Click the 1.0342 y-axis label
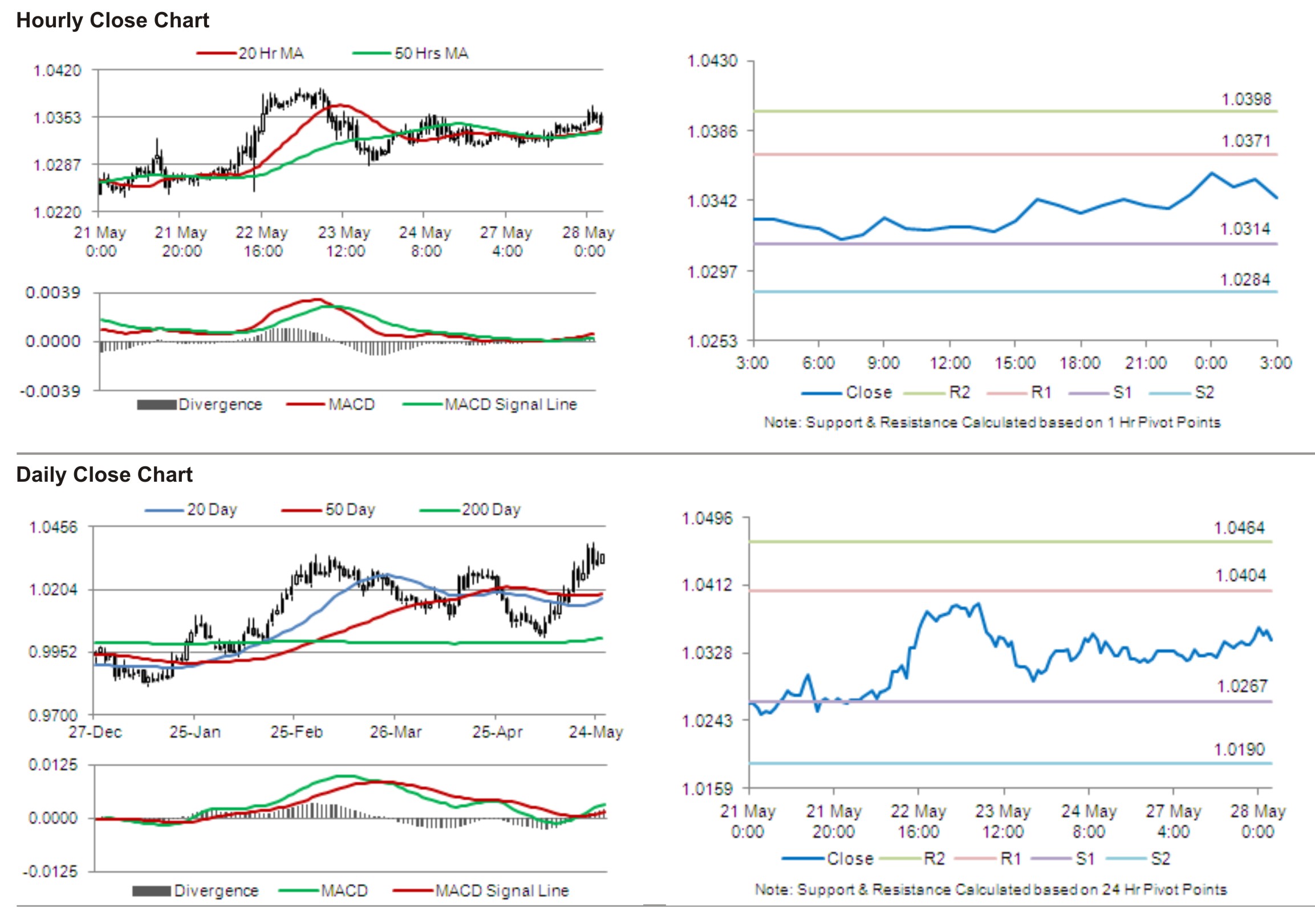 click(x=712, y=201)
